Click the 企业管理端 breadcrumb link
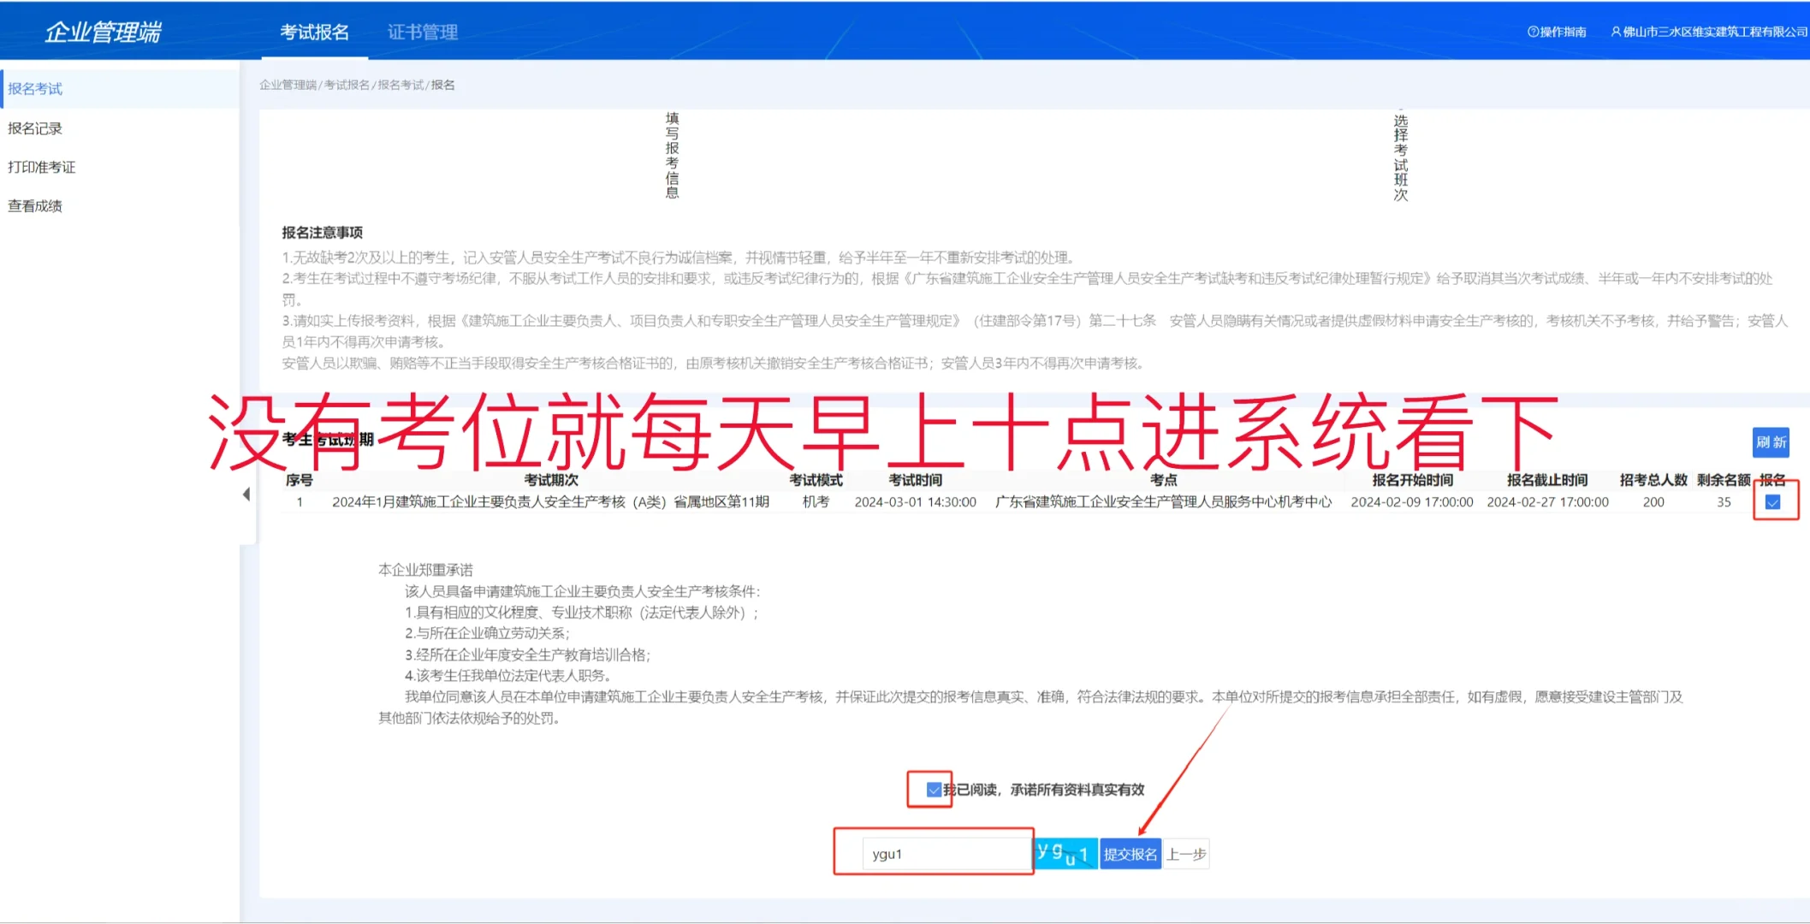1810x924 pixels. coord(288,85)
